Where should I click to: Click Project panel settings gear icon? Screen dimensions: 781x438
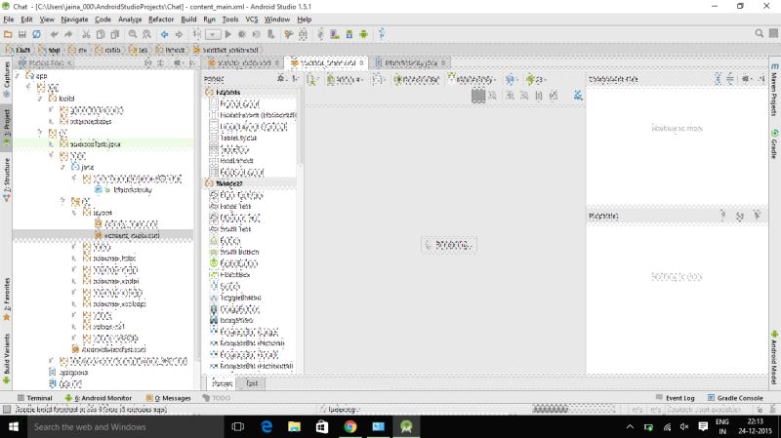[x=178, y=63]
